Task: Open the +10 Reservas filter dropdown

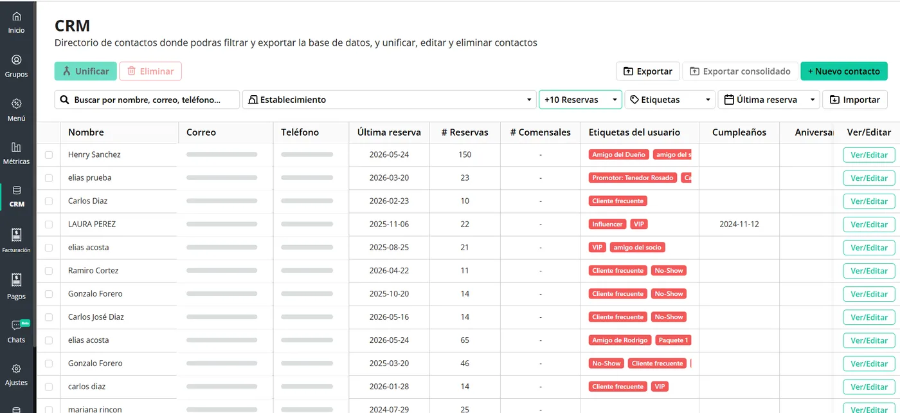Action: pos(580,100)
